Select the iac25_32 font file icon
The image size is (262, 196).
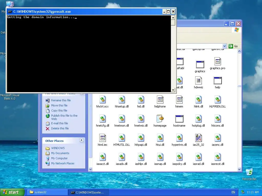198,138
